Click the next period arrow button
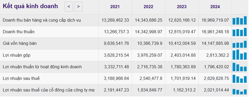 pyautogui.click(x=78, y=7)
